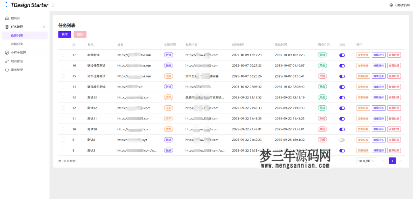Click 查看数据 for row ID 17
Image resolution: width=413 pixels, height=199 pixels.
click(x=394, y=55)
